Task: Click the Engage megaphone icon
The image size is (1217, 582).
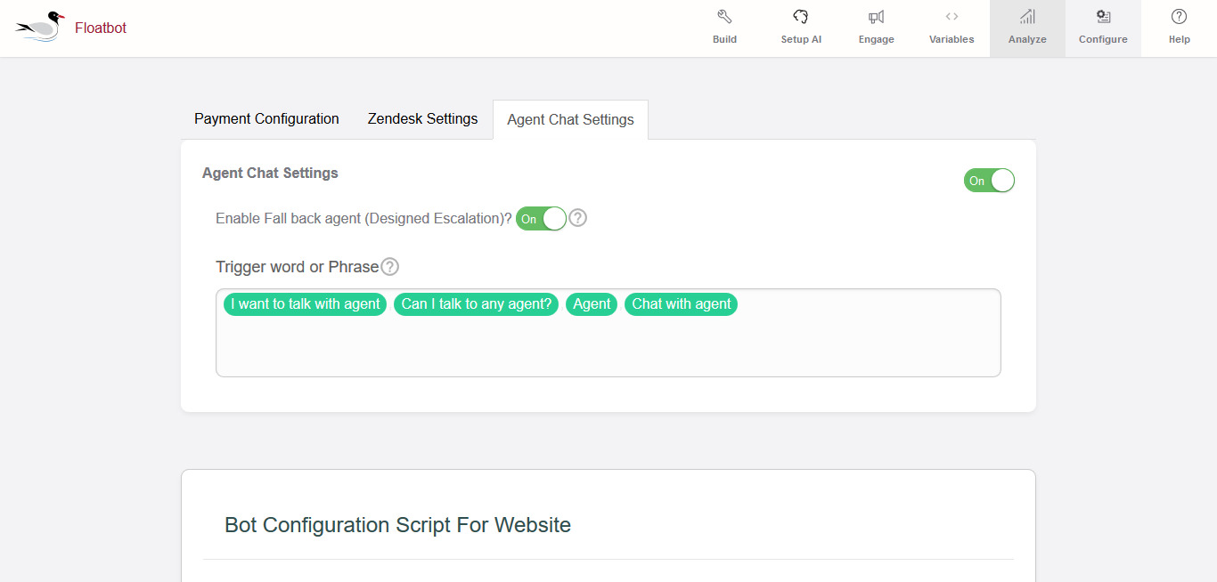Action: 876,17
